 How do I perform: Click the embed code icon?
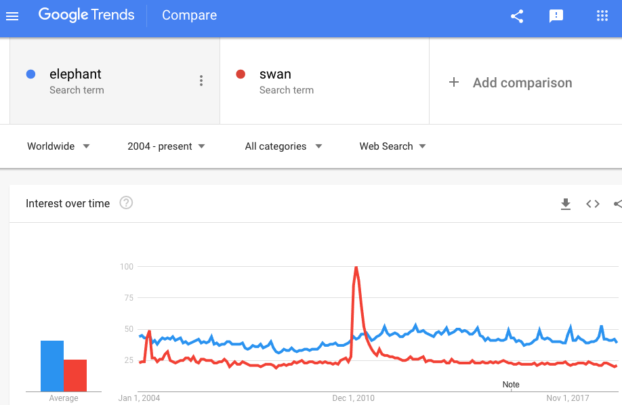(593, 204)
